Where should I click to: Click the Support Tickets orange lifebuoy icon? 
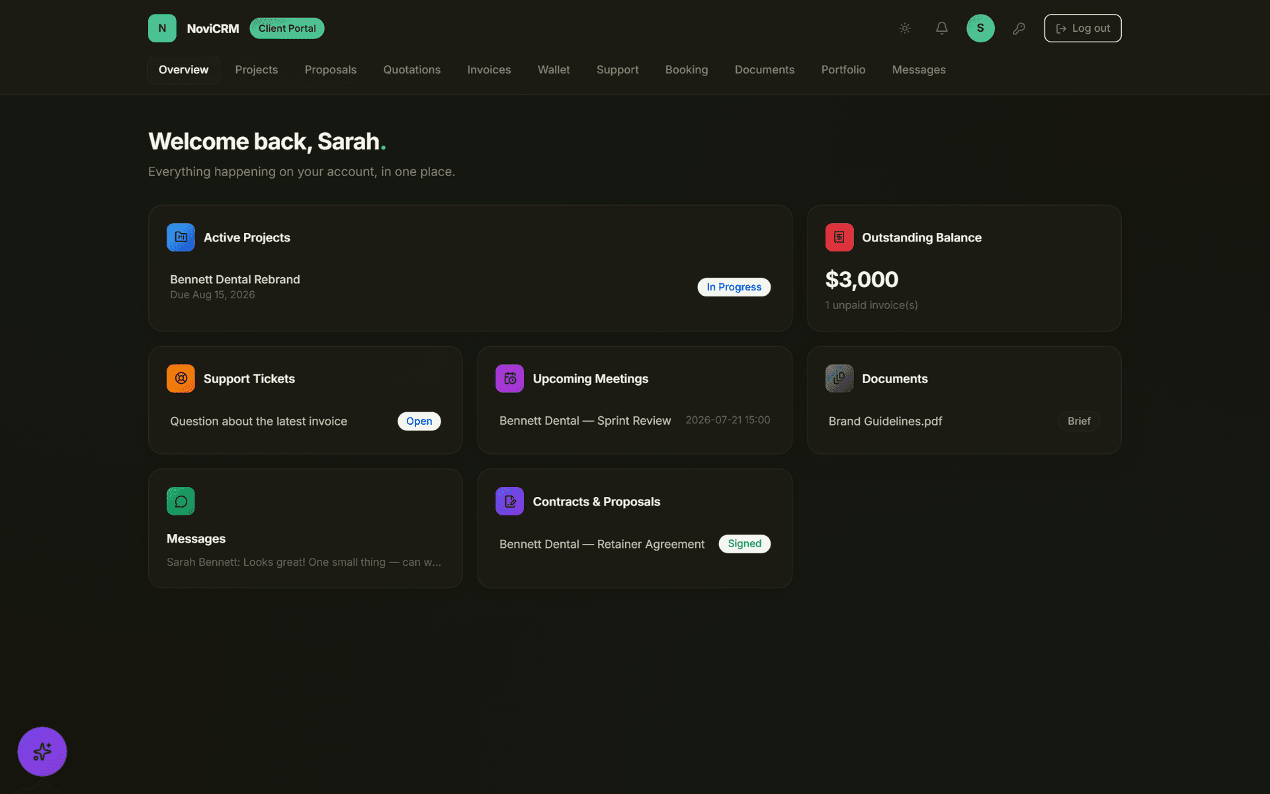[x=181, y=378]
